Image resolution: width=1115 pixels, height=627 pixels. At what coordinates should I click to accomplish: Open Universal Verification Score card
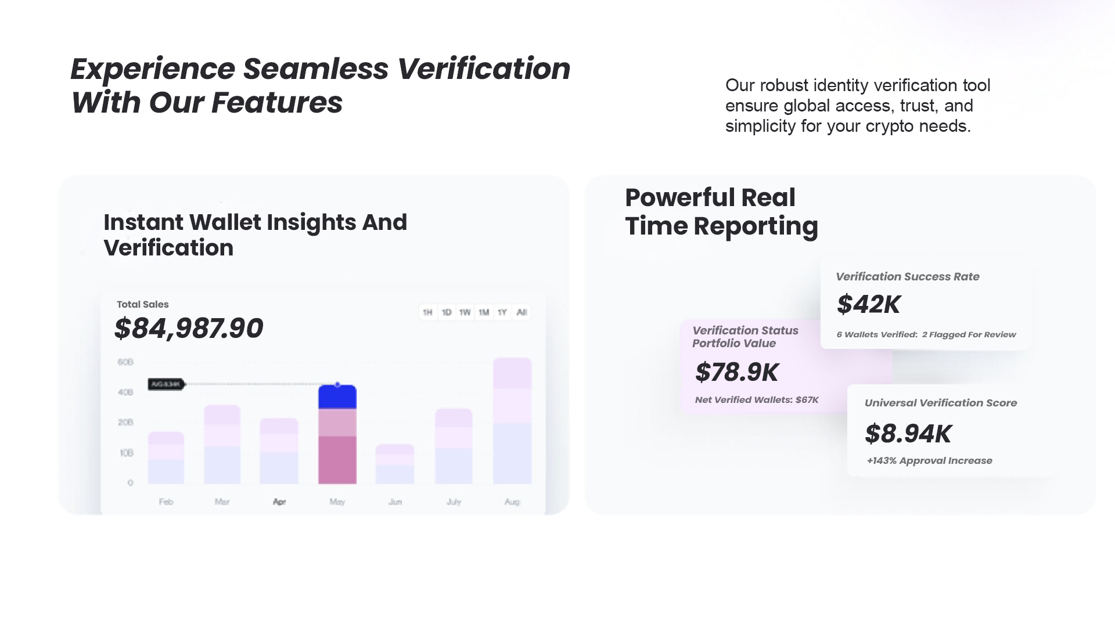point(952,430)
